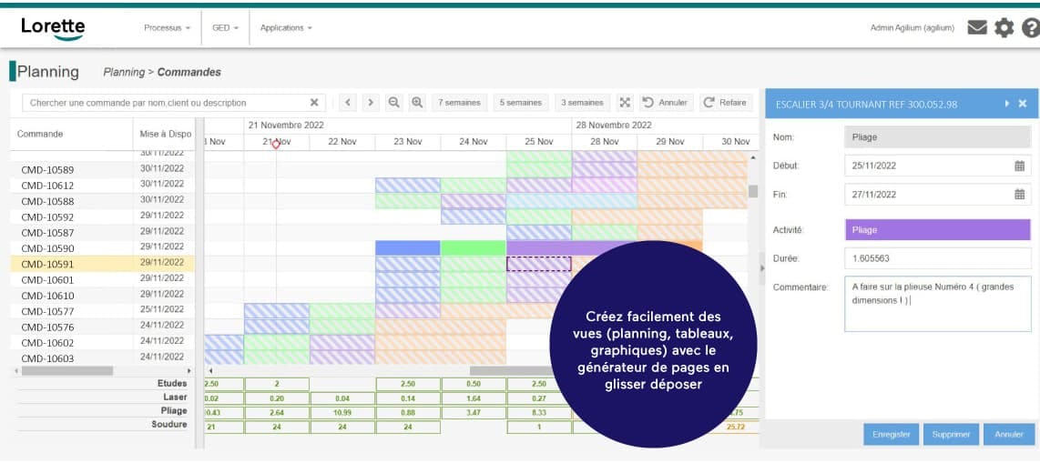Open the Processus menu
1040x463 pixels.
[168, 28]
